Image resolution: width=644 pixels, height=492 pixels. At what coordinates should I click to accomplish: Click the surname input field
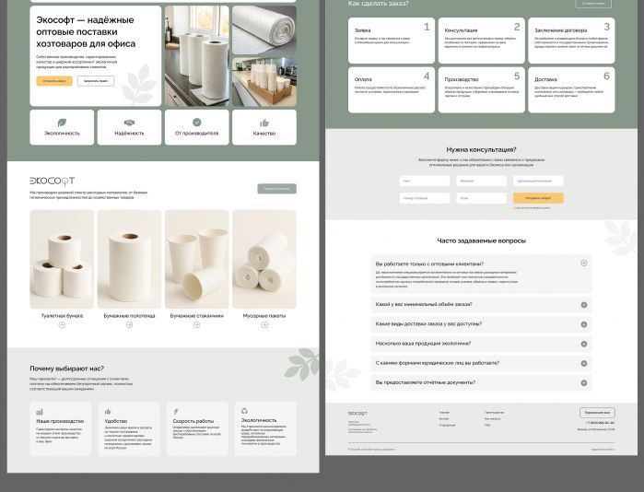[481, 181]
